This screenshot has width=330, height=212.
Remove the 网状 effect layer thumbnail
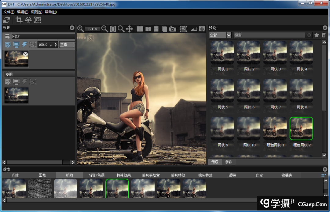[x=25, y=54]
